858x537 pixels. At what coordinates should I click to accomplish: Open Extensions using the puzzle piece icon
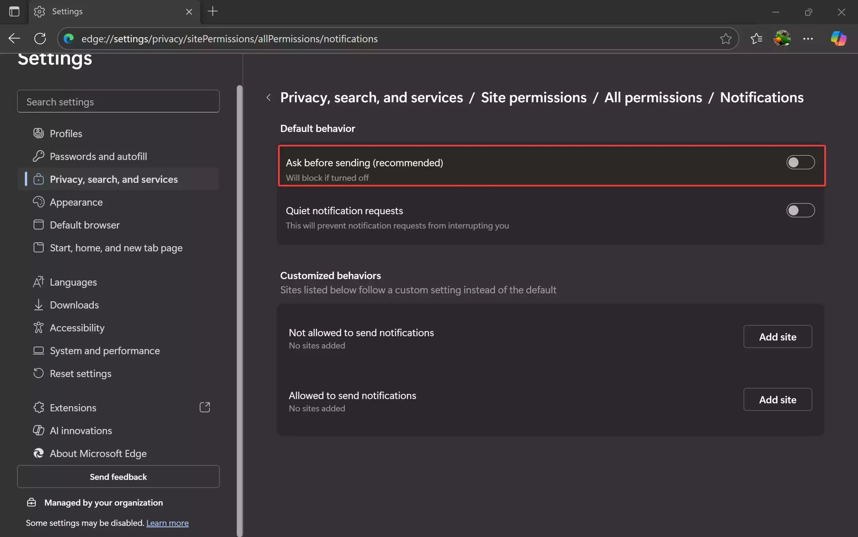39,407
